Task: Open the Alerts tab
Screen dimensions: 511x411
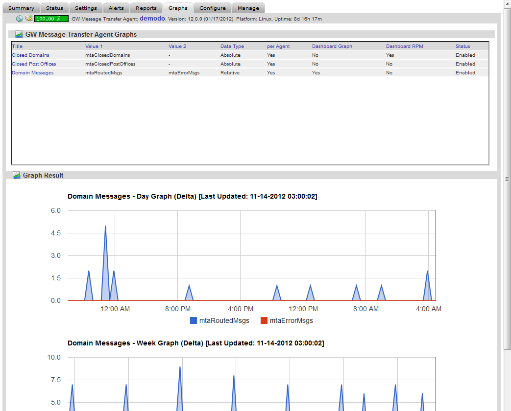Action: 116,8
